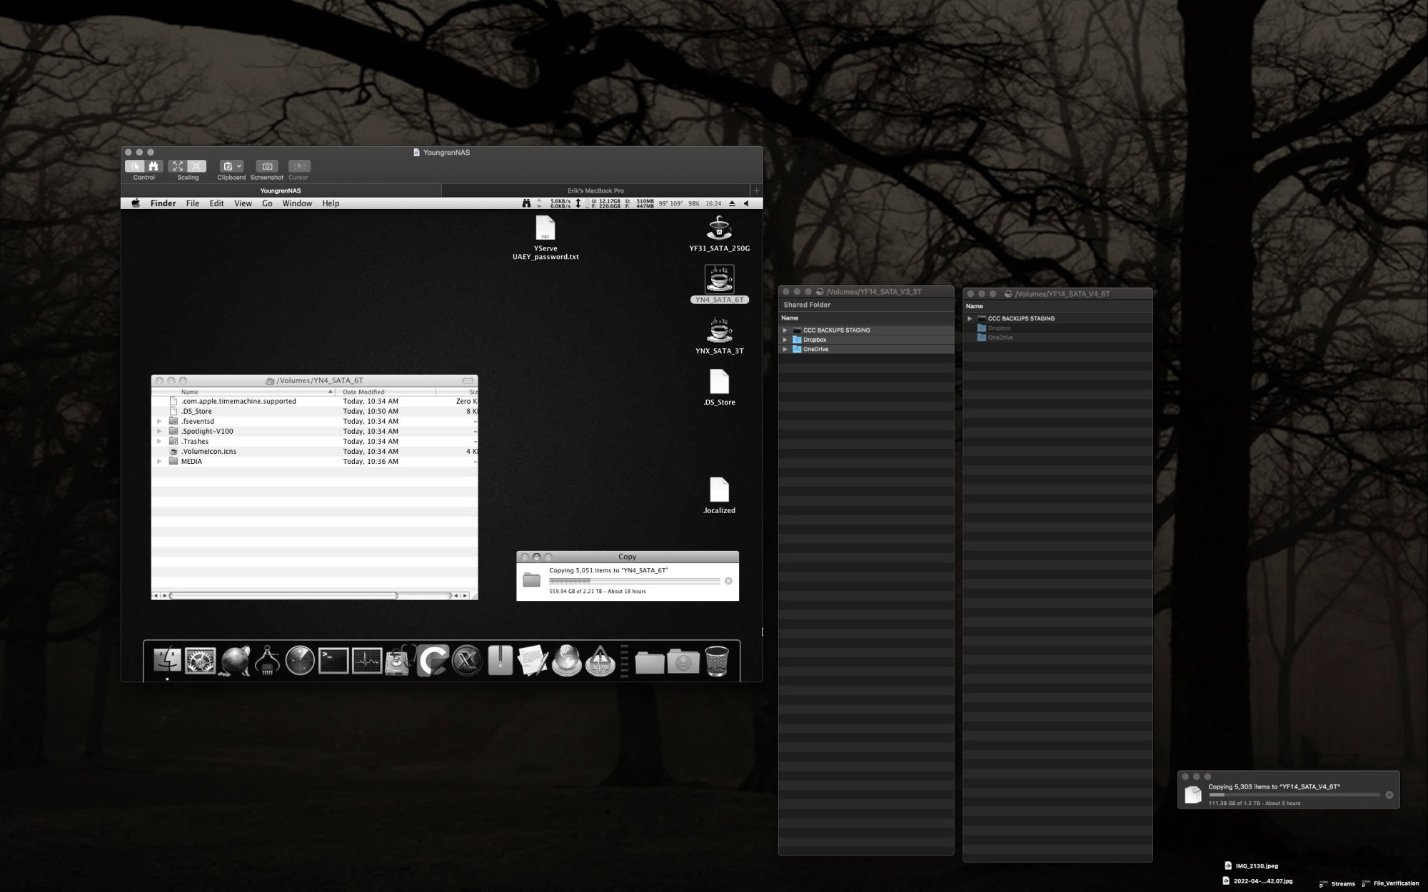Open YServe UAEY_password.txt file icon
Viewport: 1428px width, 892px height.
pos(545,230)
